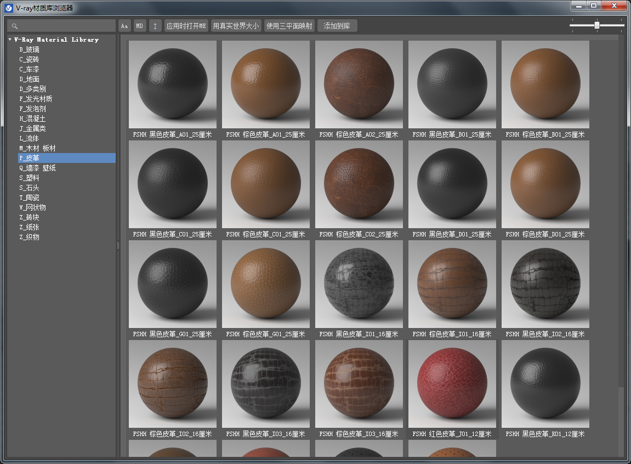This screenshot has width=631, height=464.
Task: Pick the 棕色皮革_I01_16厘米 material sphere
Action: coord(452,284)
